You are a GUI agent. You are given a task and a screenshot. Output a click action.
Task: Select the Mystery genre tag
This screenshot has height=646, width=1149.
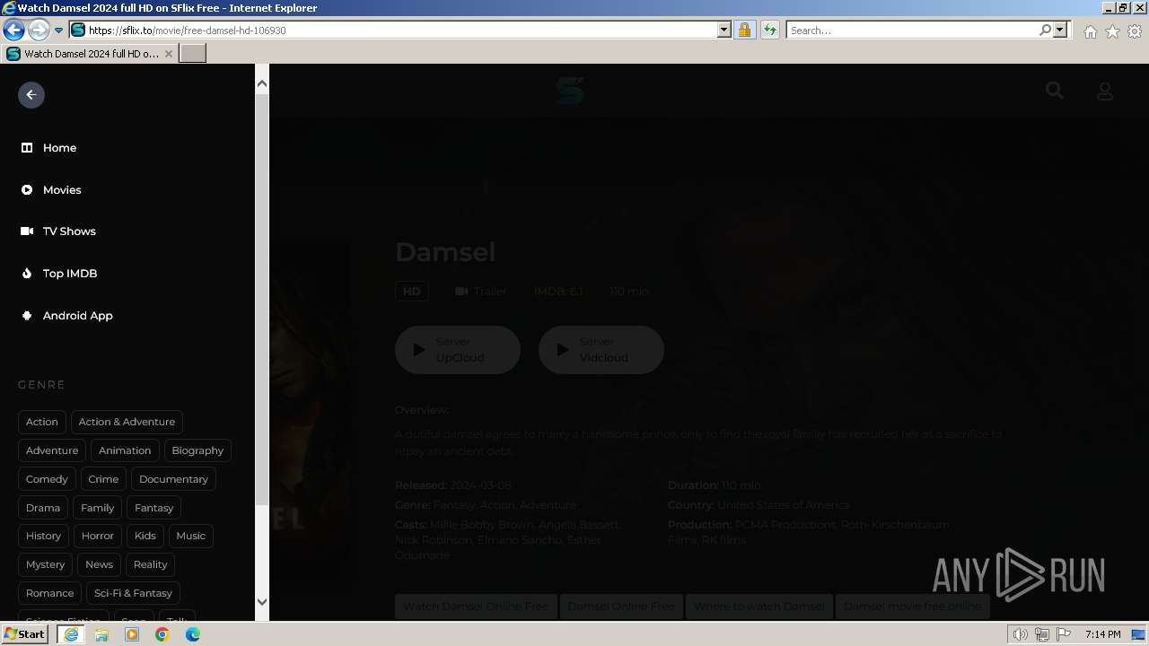(45, 564)
